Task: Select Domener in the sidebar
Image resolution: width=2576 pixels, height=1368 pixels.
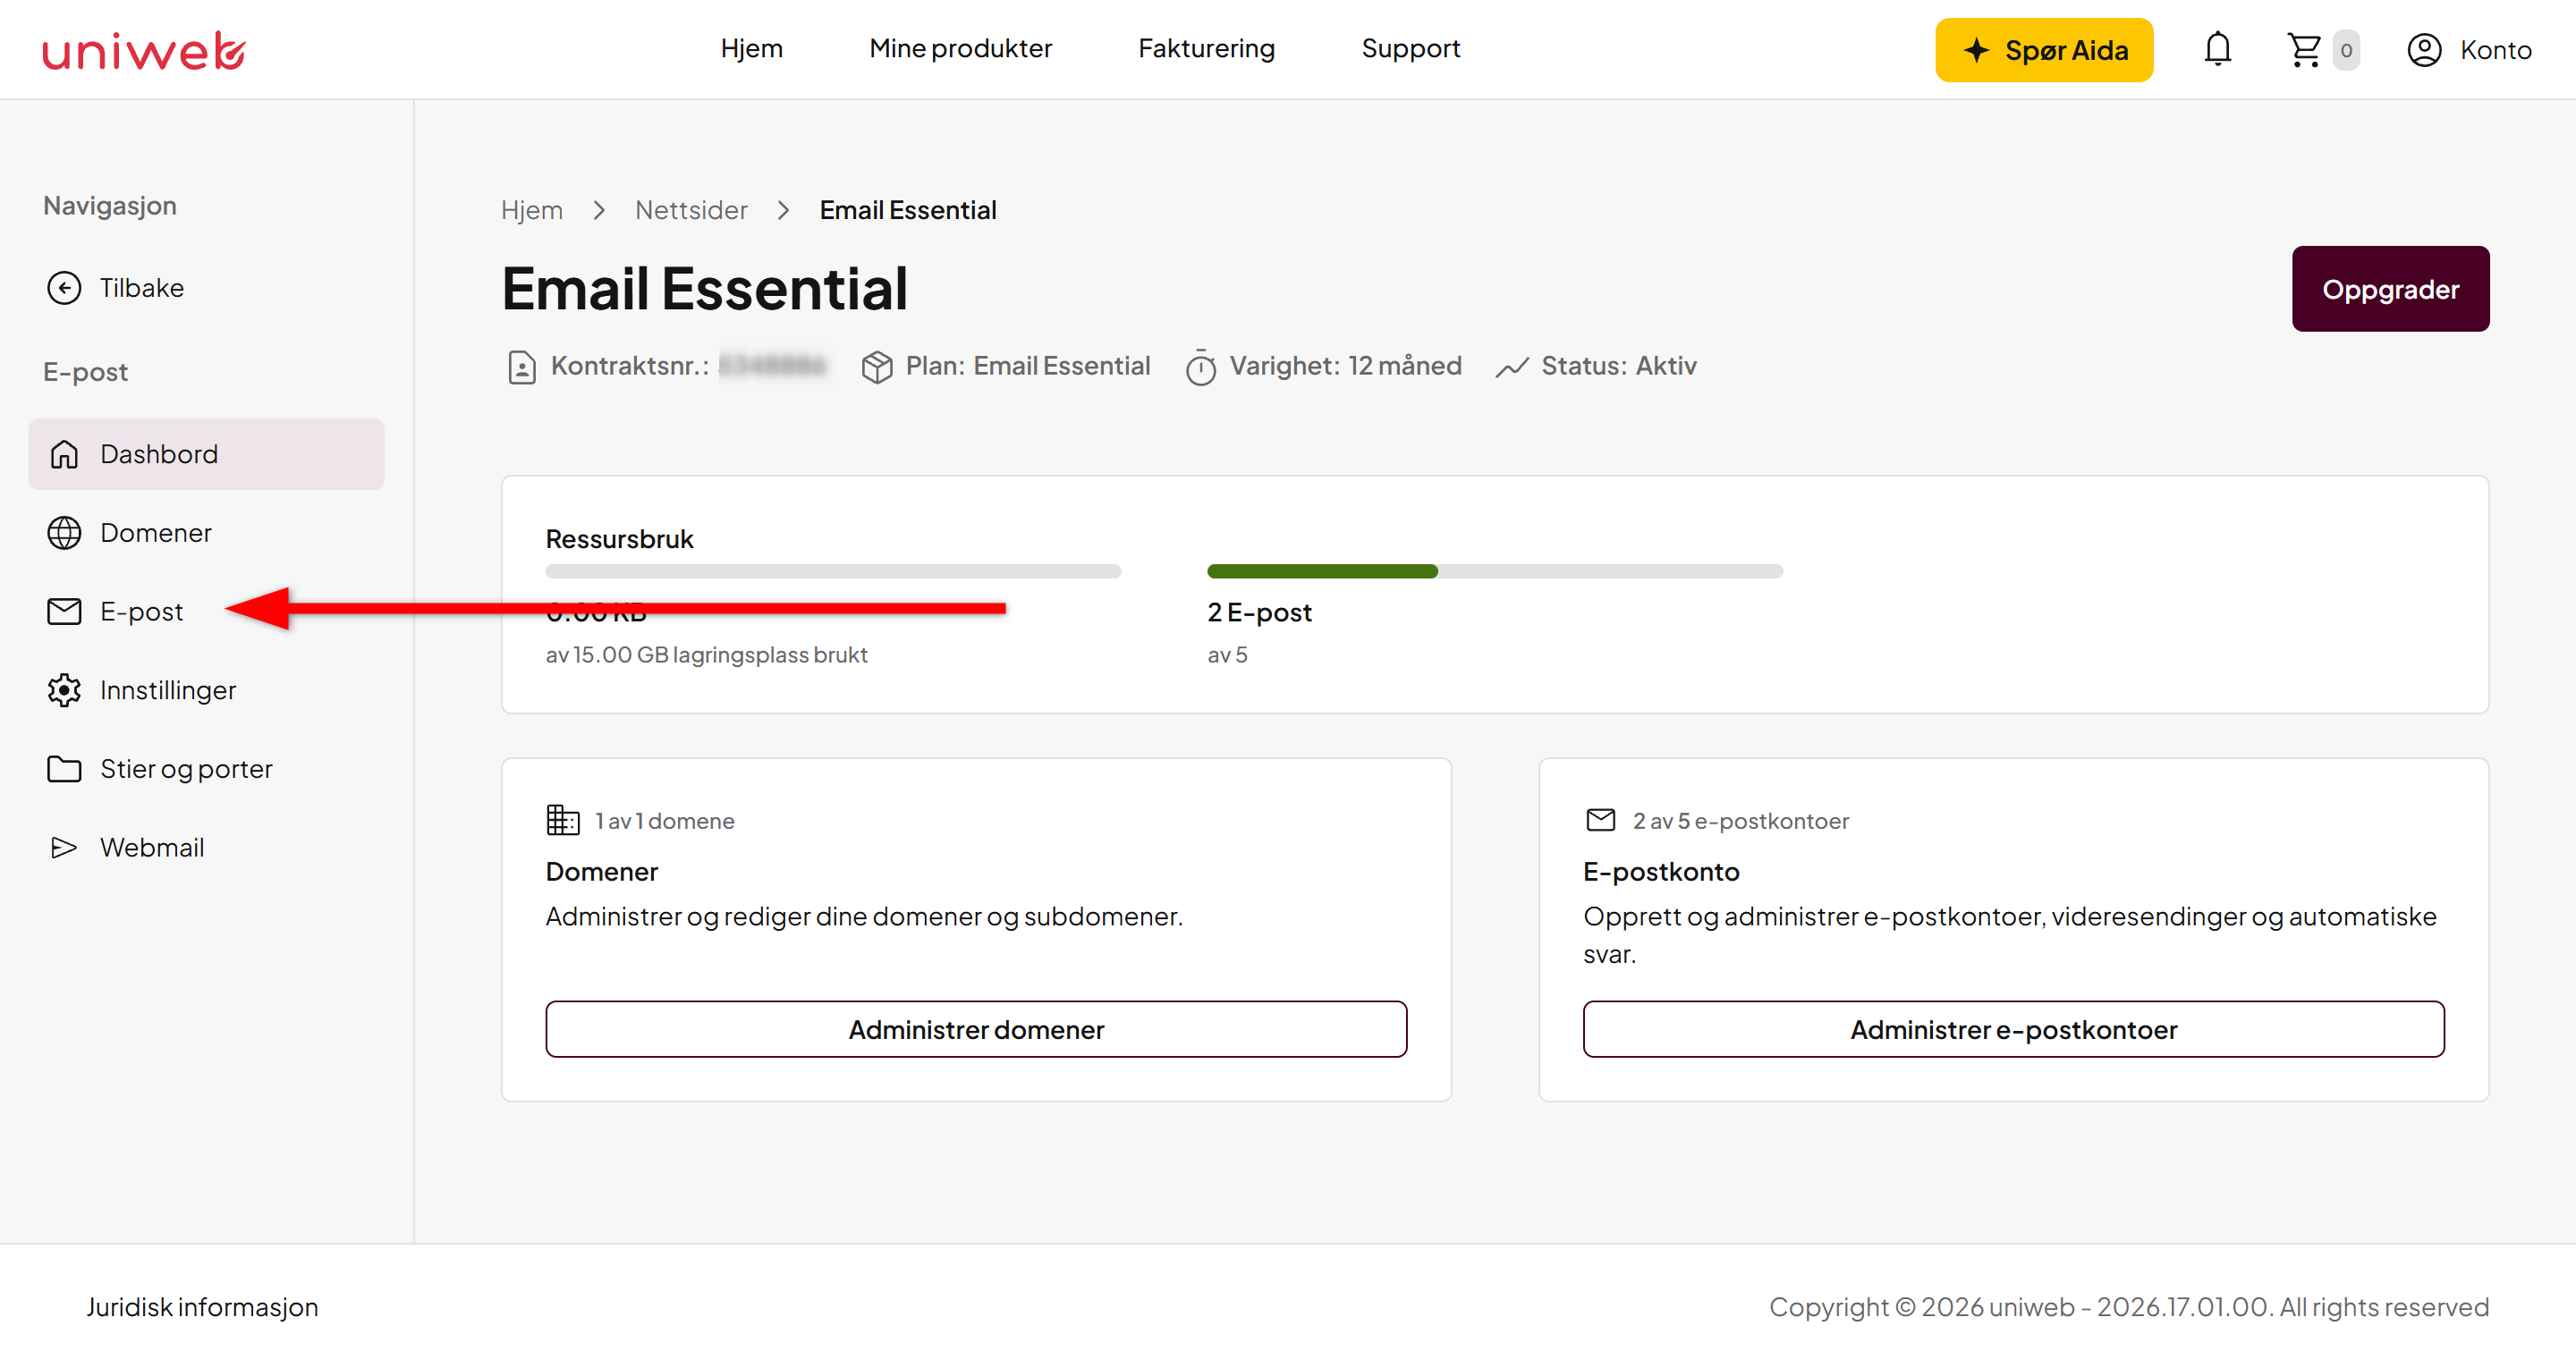Action: click(206, 533)
